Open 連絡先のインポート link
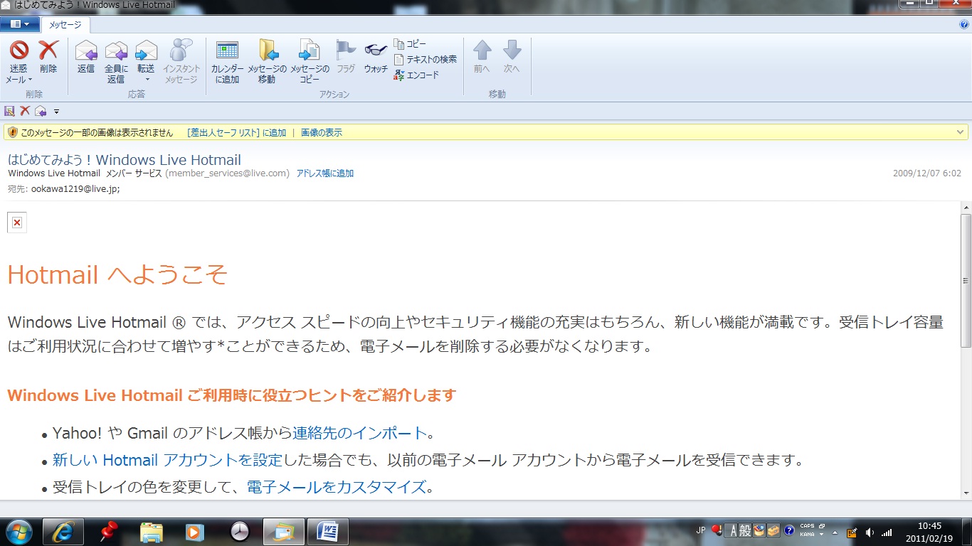Image resolution: width=972 pixels, height=546 pixels. click(x=360, y=433)
